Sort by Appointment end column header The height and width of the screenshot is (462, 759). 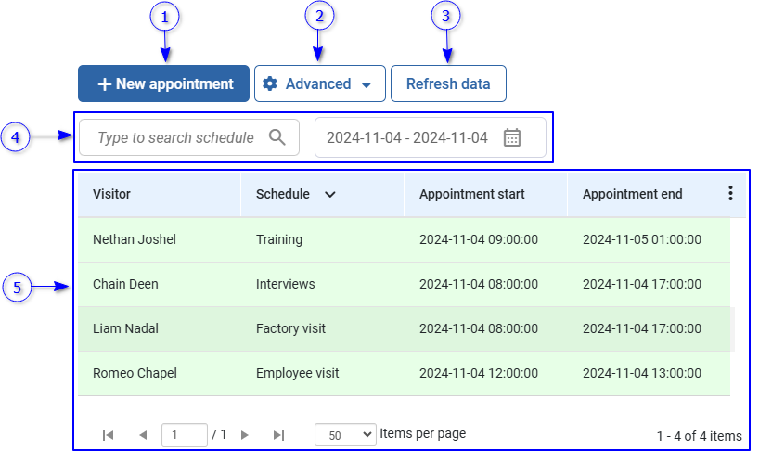(632, 194)
